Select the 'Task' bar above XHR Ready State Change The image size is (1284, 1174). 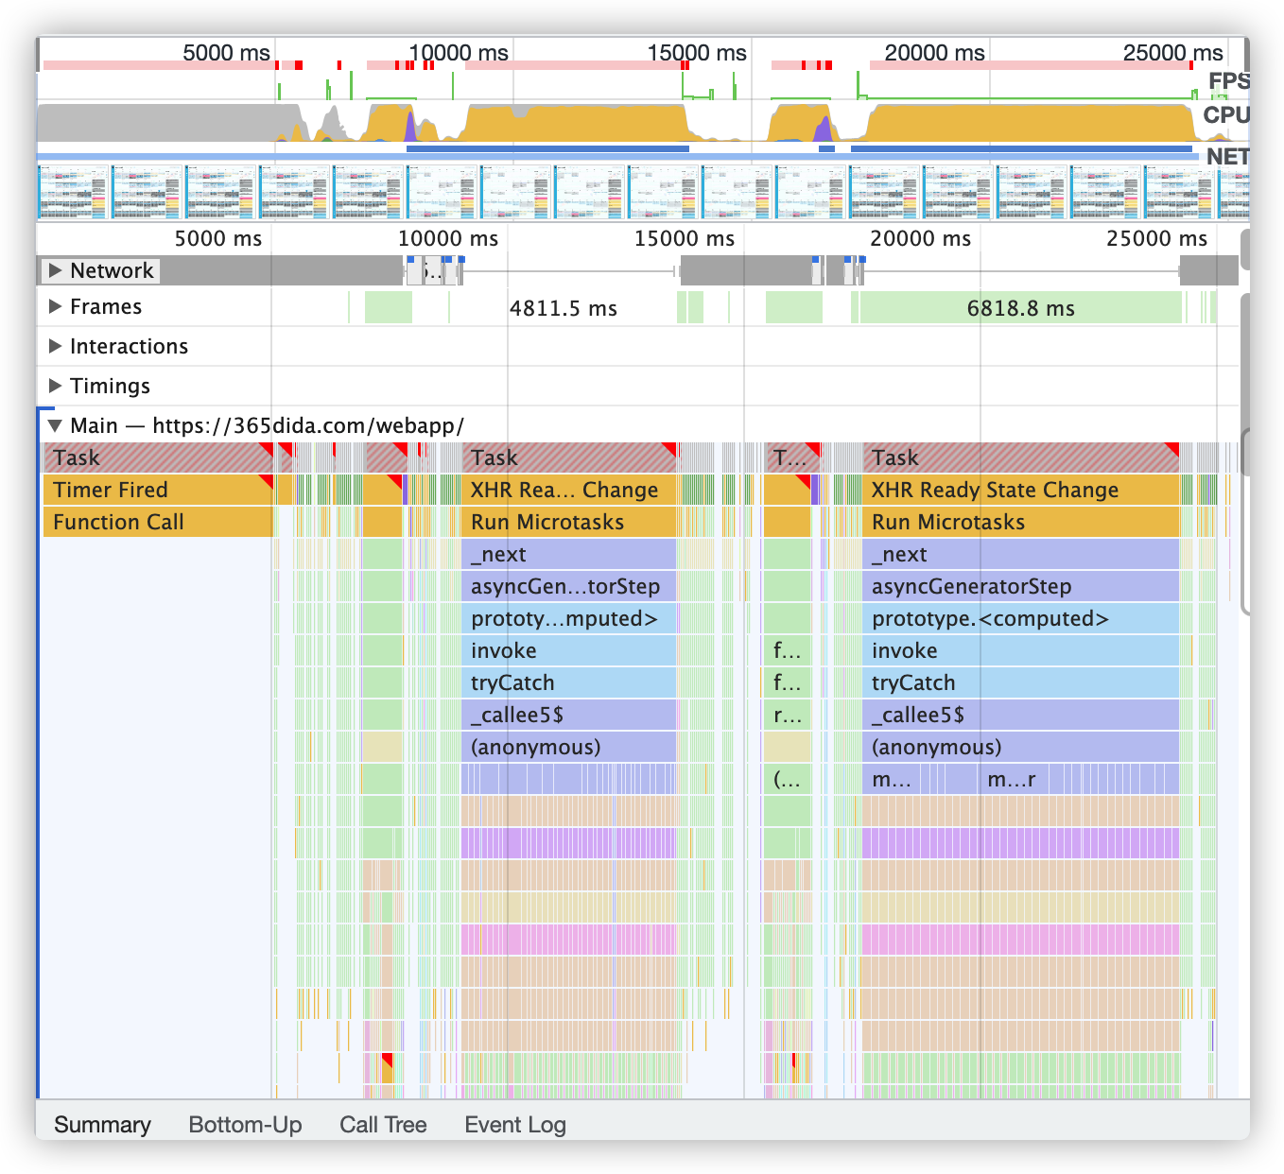[x=1021, y=458]
